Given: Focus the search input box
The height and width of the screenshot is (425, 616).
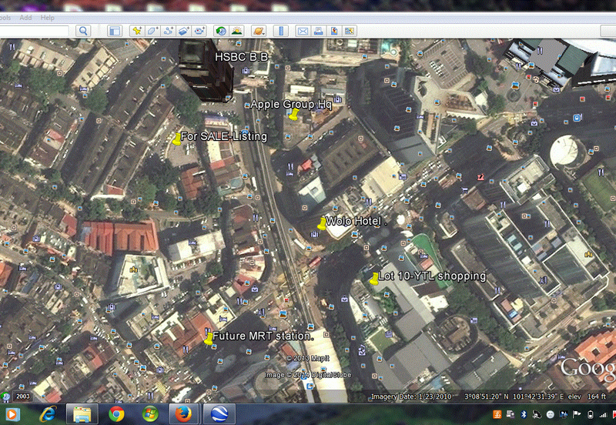Looking at the screenshot, I should tap(34, 31).
